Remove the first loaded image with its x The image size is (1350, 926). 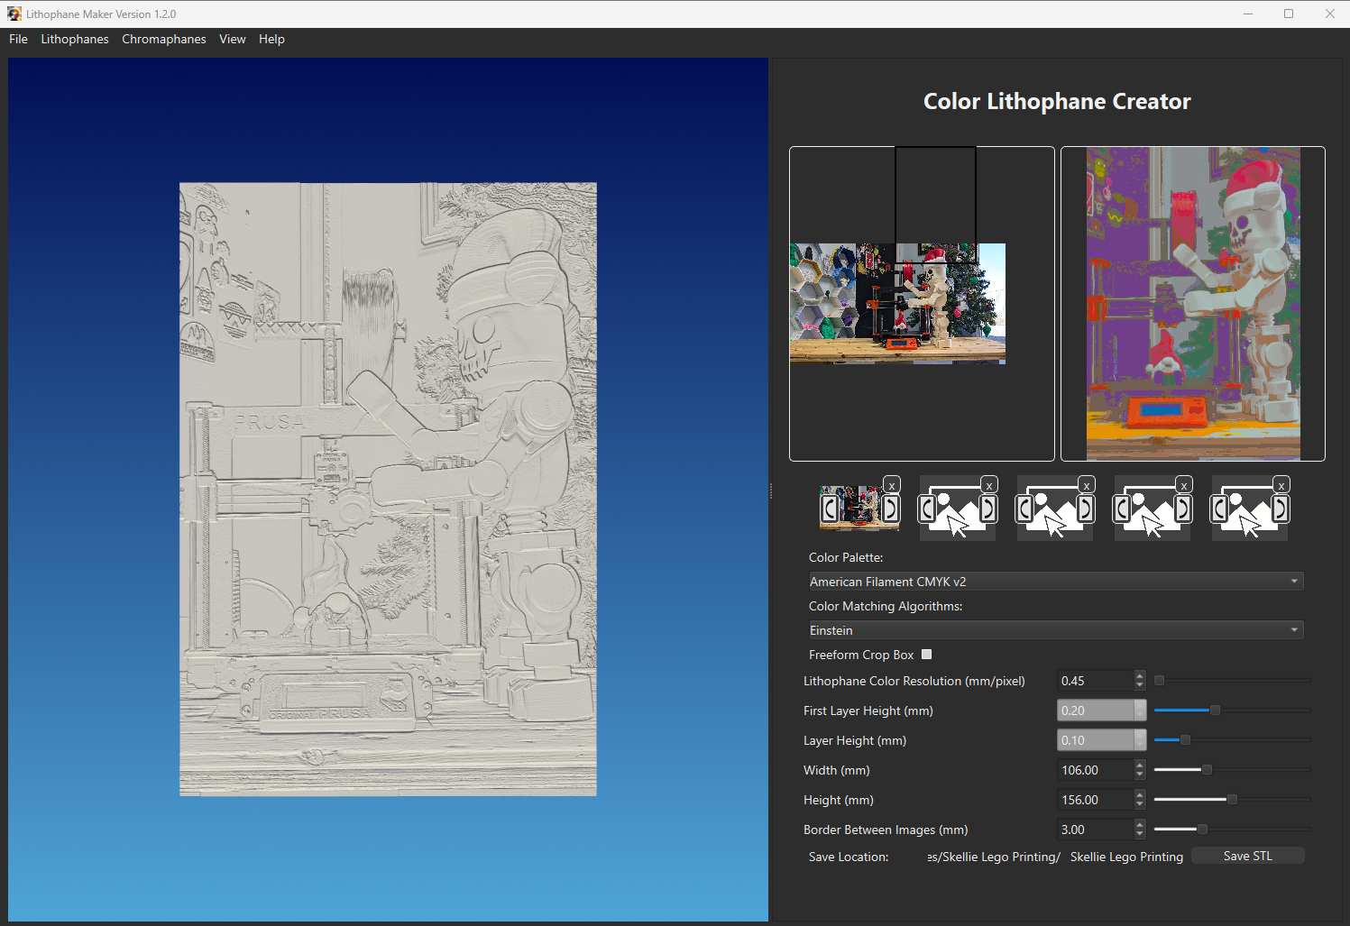[892, 485]
